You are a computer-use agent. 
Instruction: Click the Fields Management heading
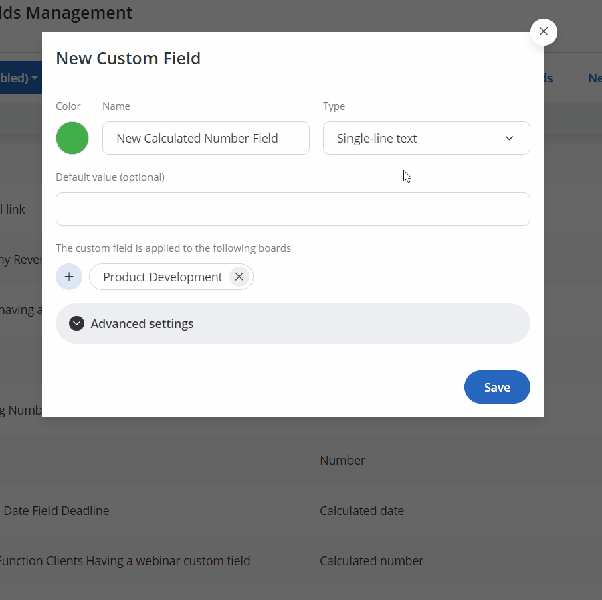[66, 13]
